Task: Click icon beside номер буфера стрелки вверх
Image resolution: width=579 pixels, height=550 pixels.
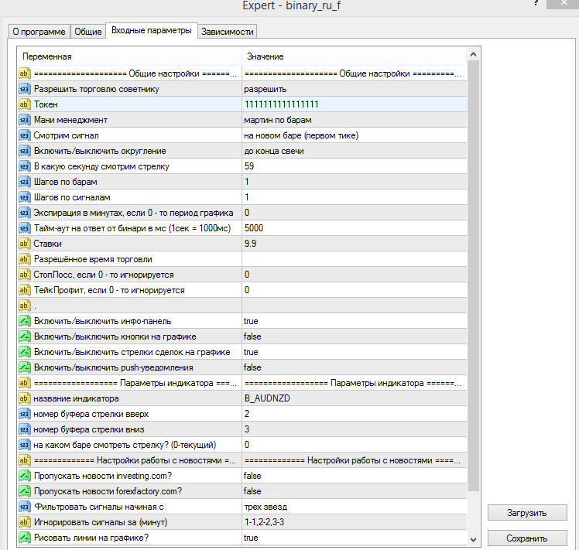Action: coord(24,414)
